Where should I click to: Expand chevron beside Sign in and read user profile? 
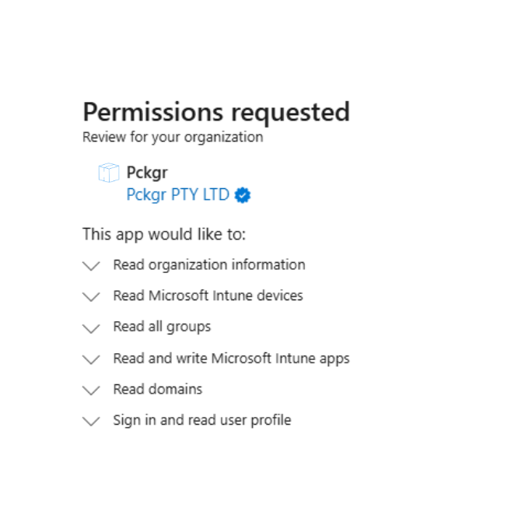pyautogui.click(x=91, y=422)
